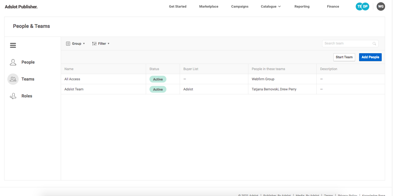Click the People silhouette icon
Screen dimensions: 393x196
click(x=13, y=62)
